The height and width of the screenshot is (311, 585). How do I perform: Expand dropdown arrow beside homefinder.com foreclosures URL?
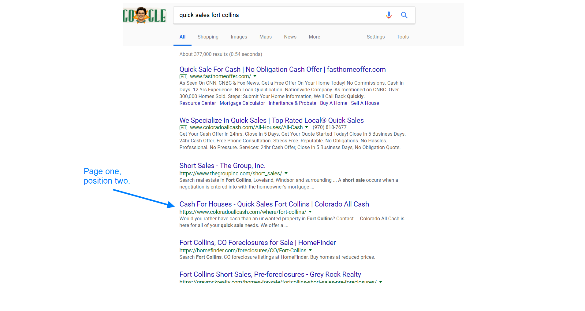pyautogui.click(x=310, y=250)
